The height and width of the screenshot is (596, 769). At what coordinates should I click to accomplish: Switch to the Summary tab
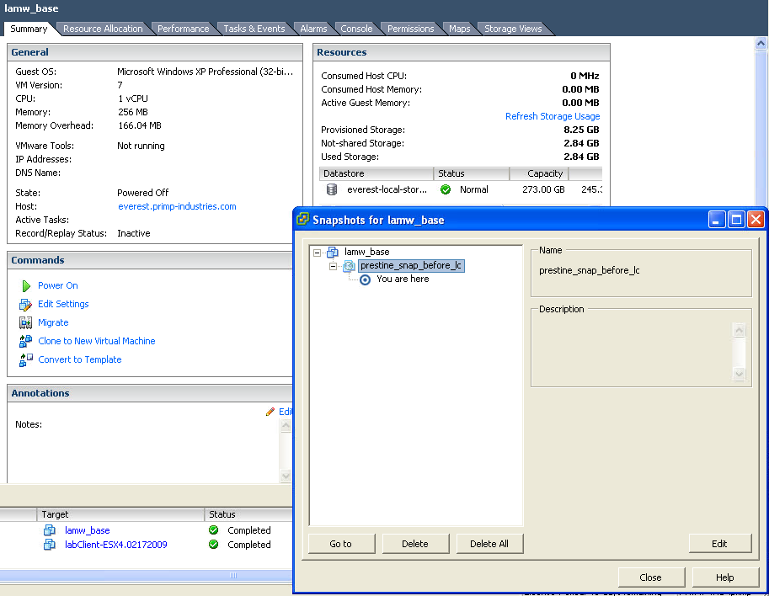click(x=29, y=29)
